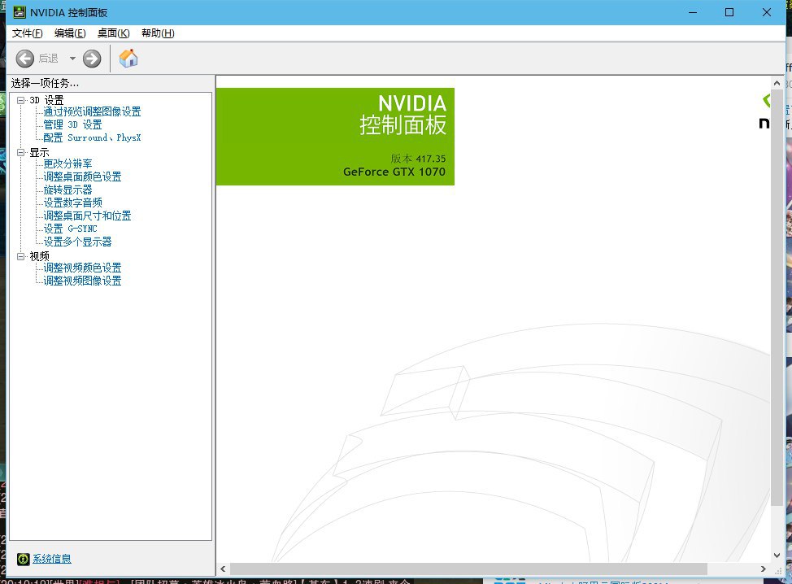Open 调整视频颜色设置 page
Screen dimensions: 792x584
coord(82,268)
